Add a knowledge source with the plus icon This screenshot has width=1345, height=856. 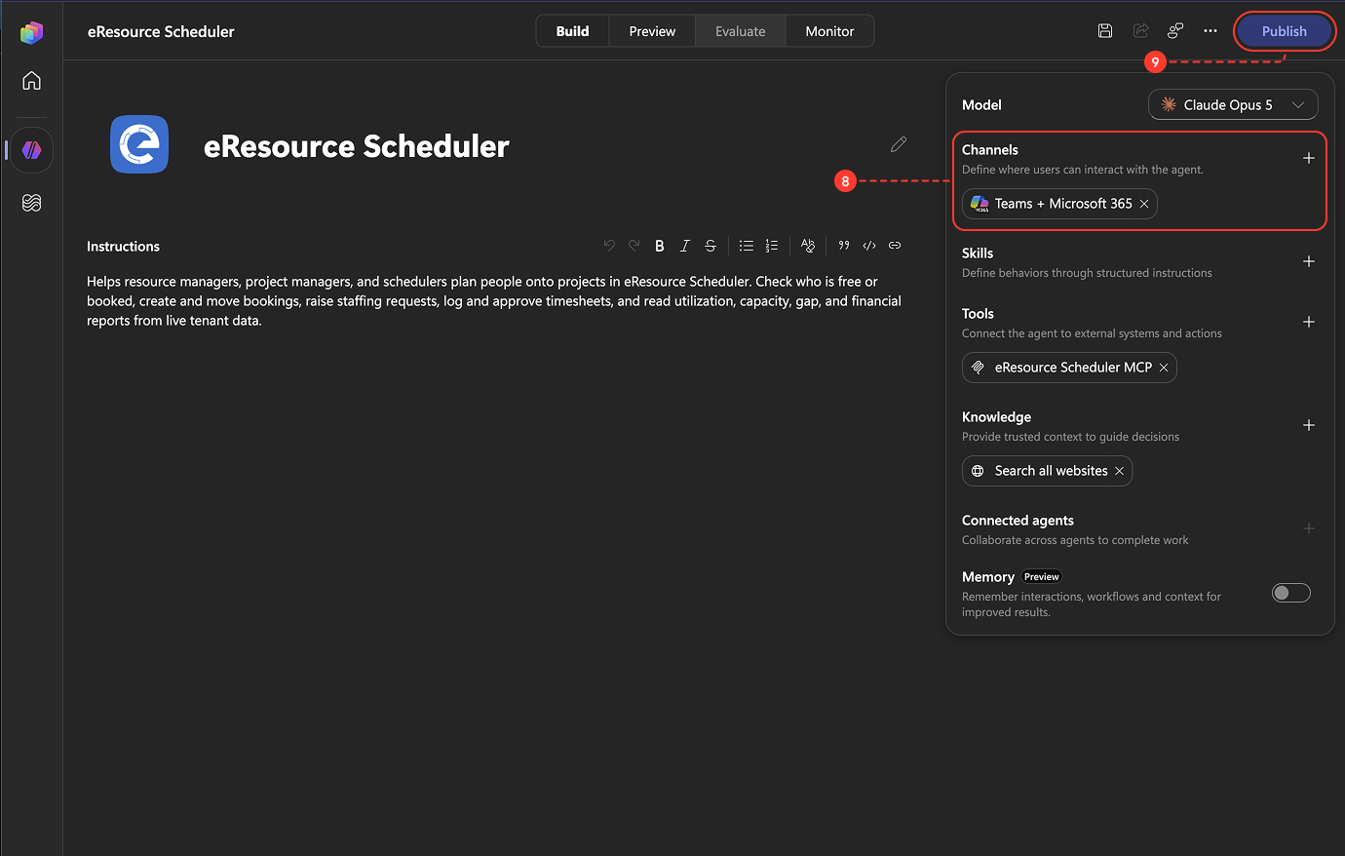(1309, 425)
